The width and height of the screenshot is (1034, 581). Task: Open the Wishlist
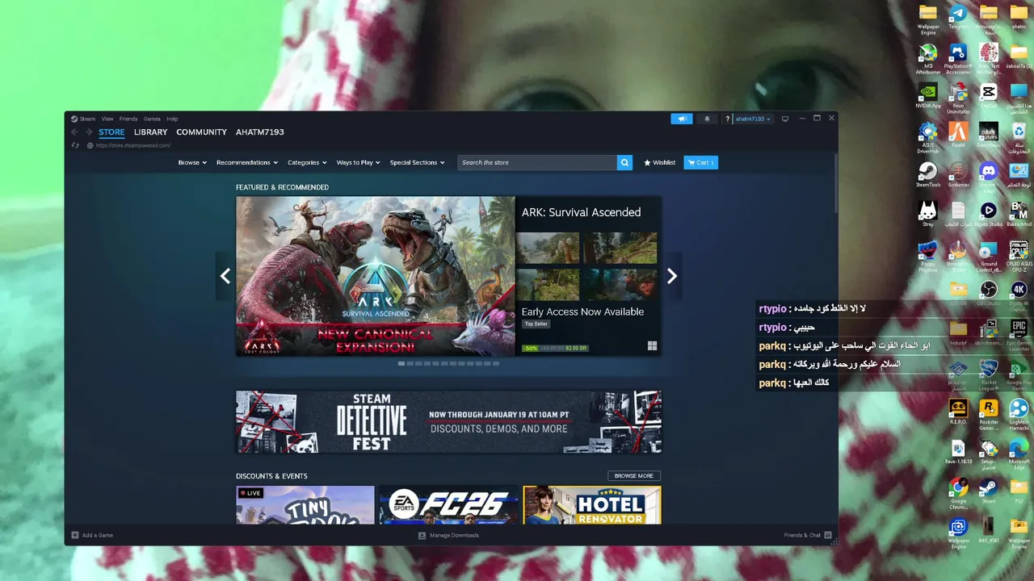coord(659,162)
